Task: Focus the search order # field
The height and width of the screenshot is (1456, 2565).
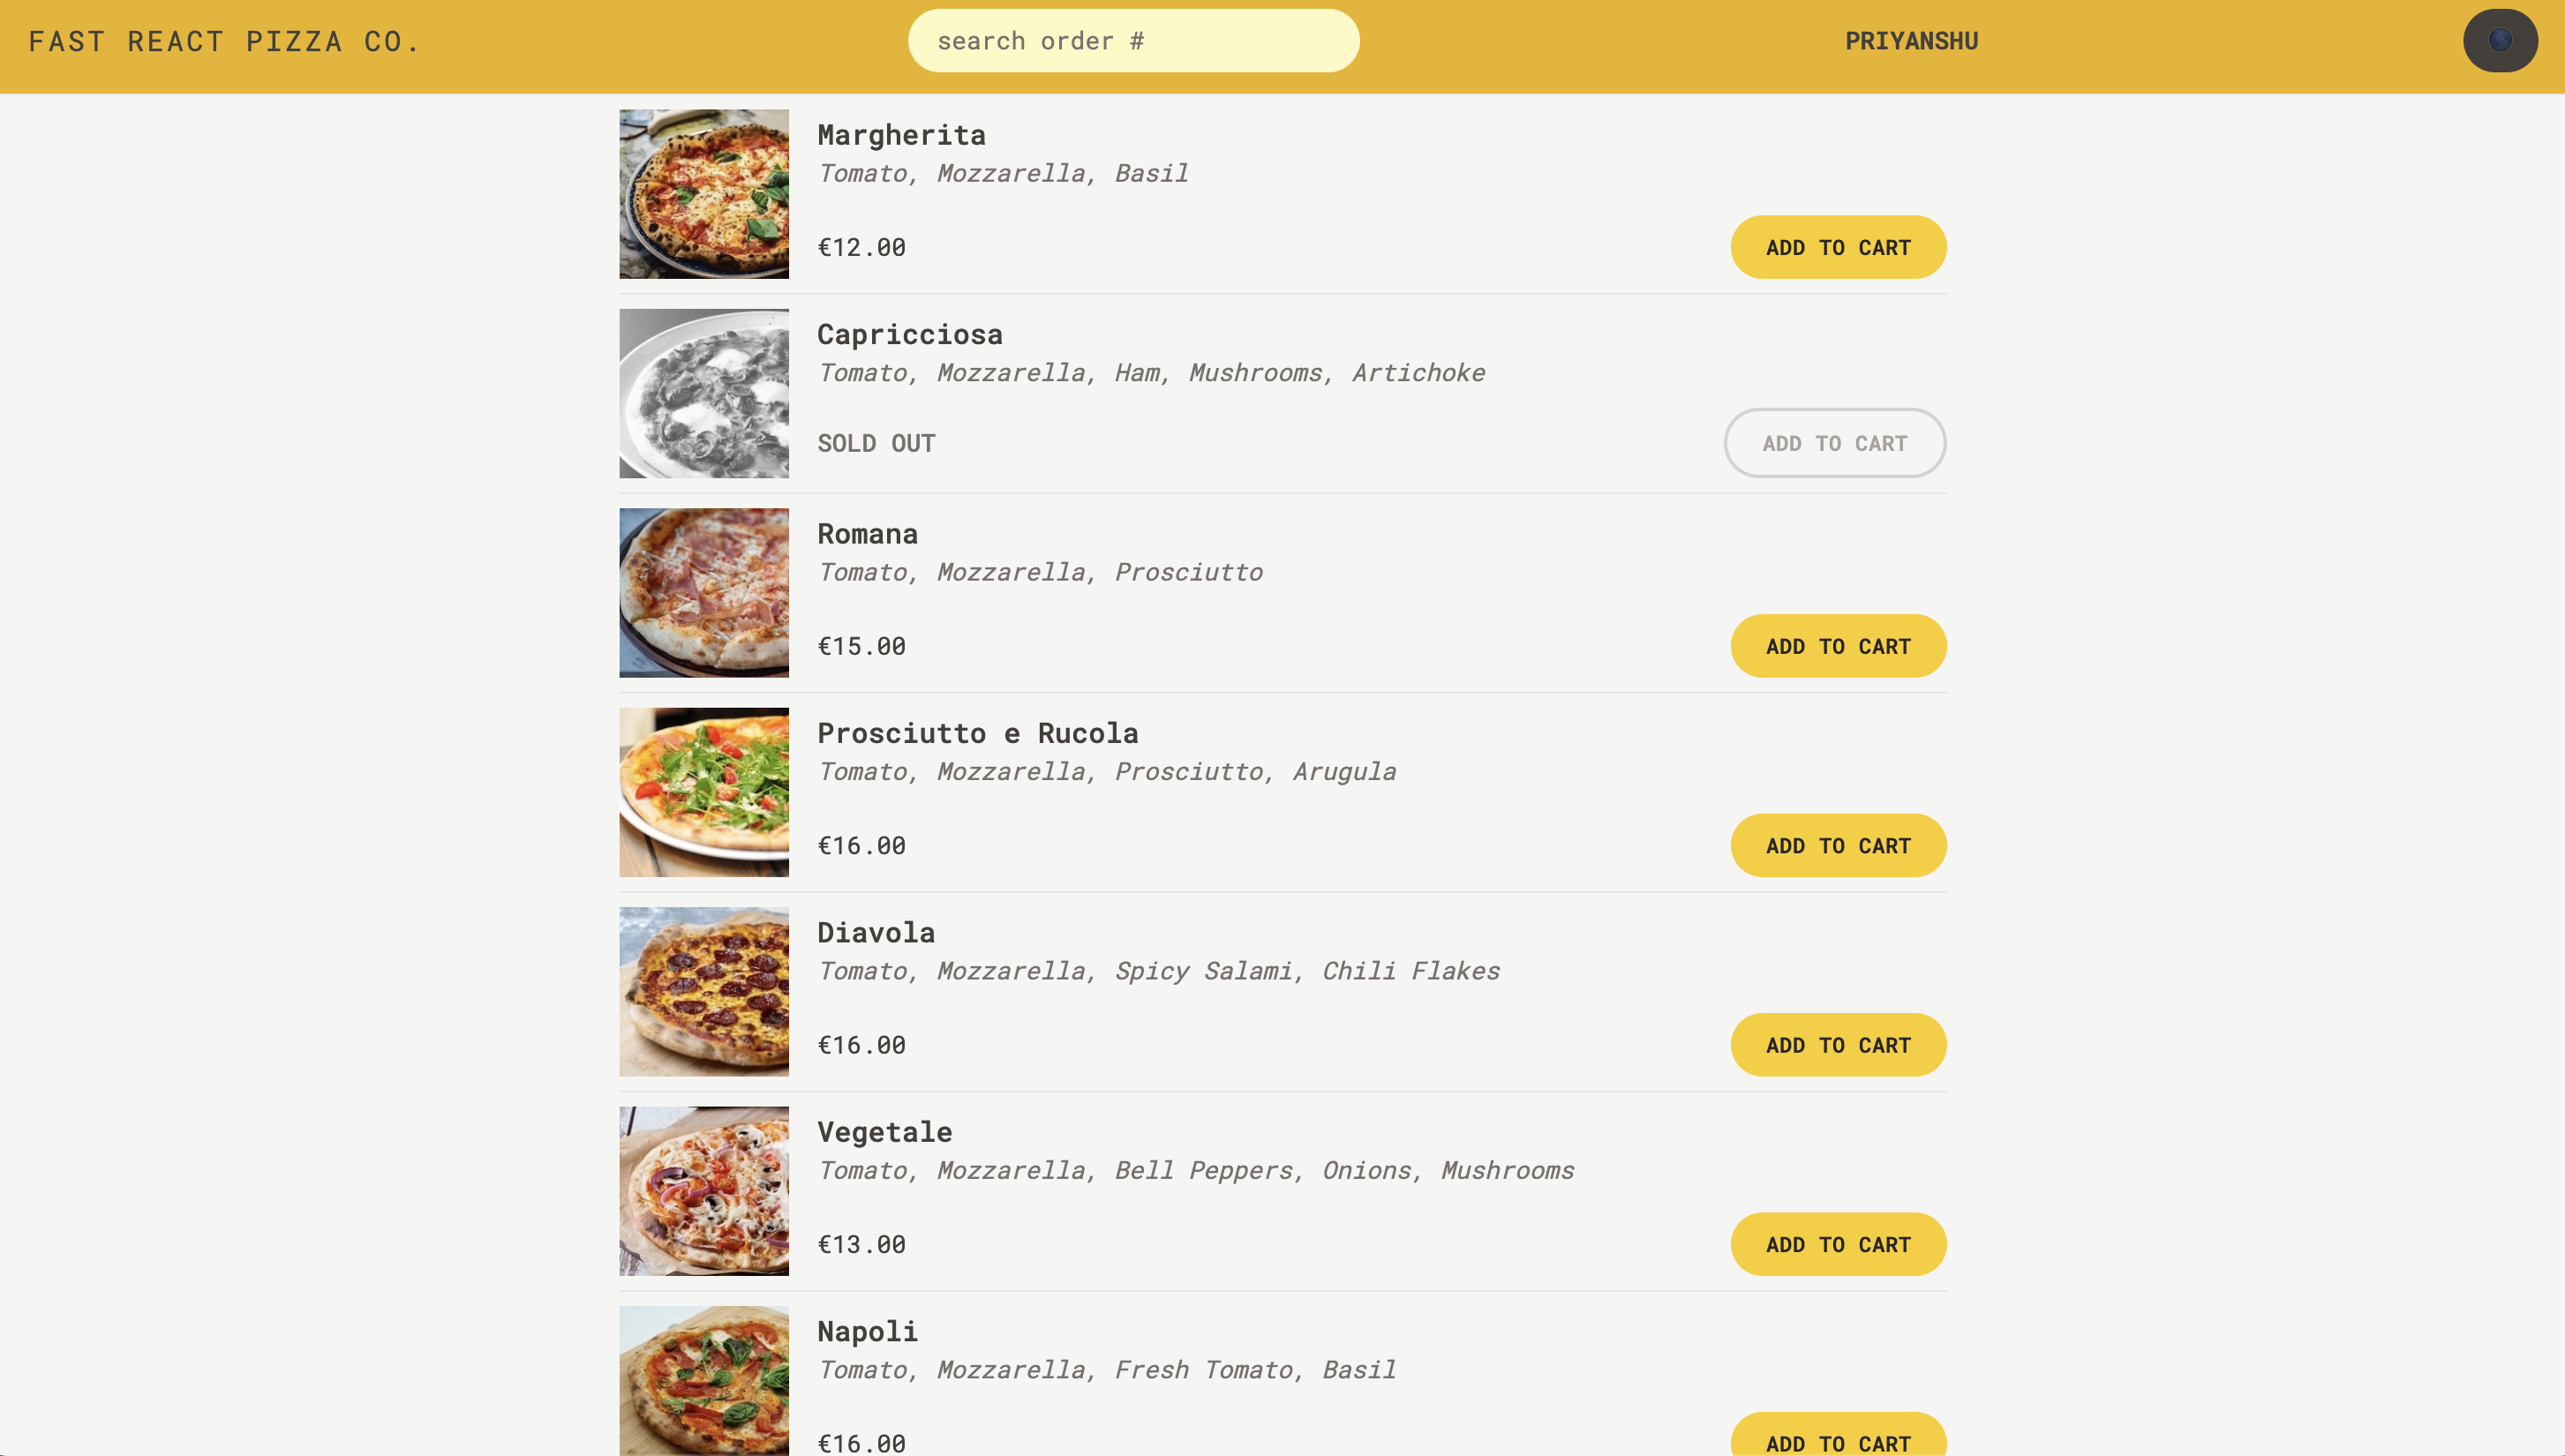Action: 1133,41
